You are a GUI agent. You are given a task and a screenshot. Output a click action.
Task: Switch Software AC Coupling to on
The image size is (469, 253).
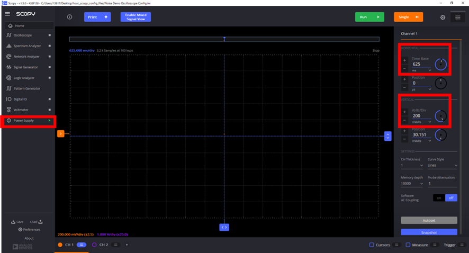(x=439, y=198)
